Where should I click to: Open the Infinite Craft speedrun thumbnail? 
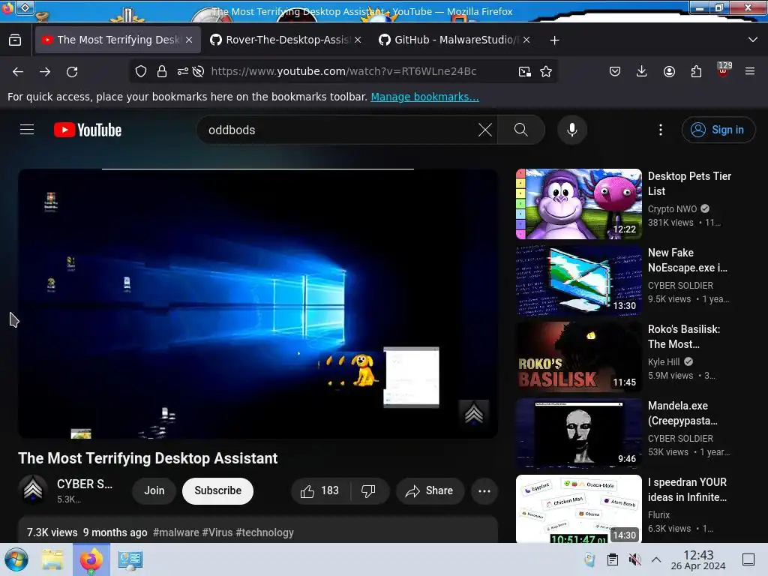pos(579,509)
